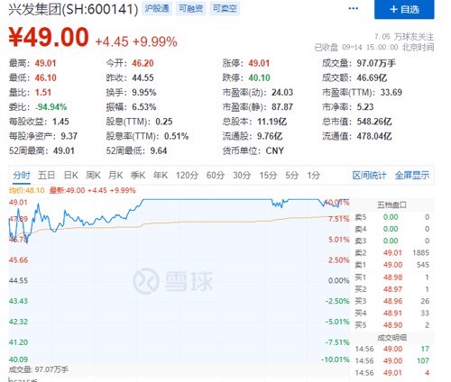This screenshot has width=451, height=382.
Task: Switch to the 分时 chart tab
Action: point(22,175)
